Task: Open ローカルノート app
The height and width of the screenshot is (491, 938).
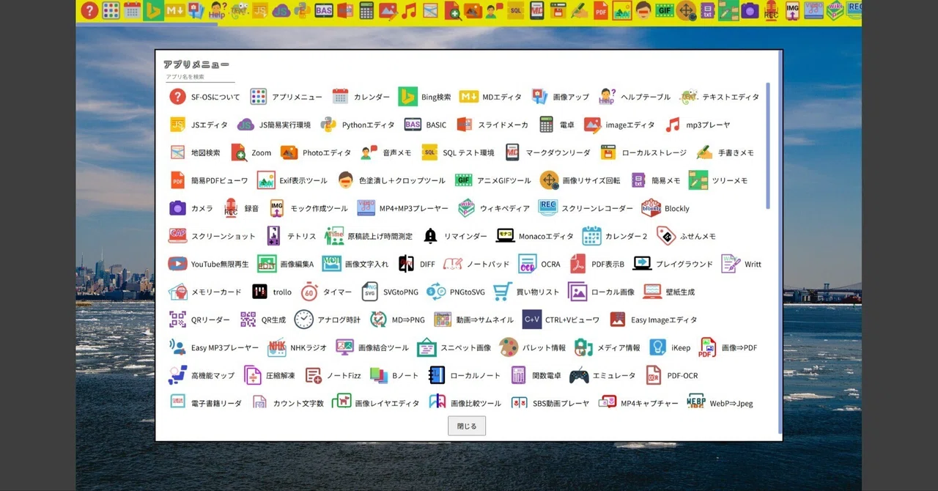Action: tap(465, 375)
